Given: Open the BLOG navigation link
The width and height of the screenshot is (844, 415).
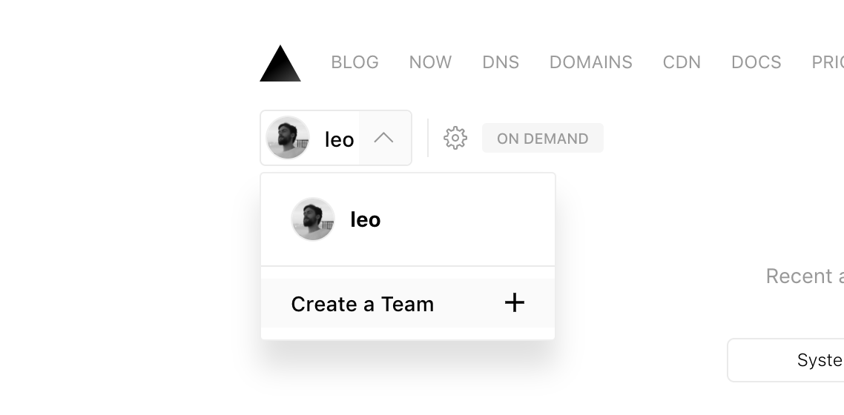Looking at the screenshot, I should [x=355, y=62].
